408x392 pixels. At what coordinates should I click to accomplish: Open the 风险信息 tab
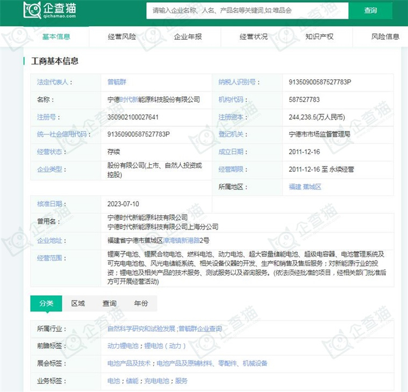click(385, 37)
